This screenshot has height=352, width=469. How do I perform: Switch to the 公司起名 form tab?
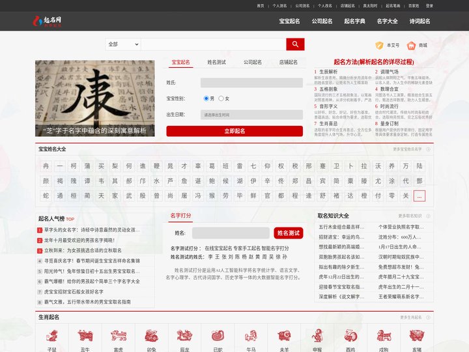coord(253,63)
